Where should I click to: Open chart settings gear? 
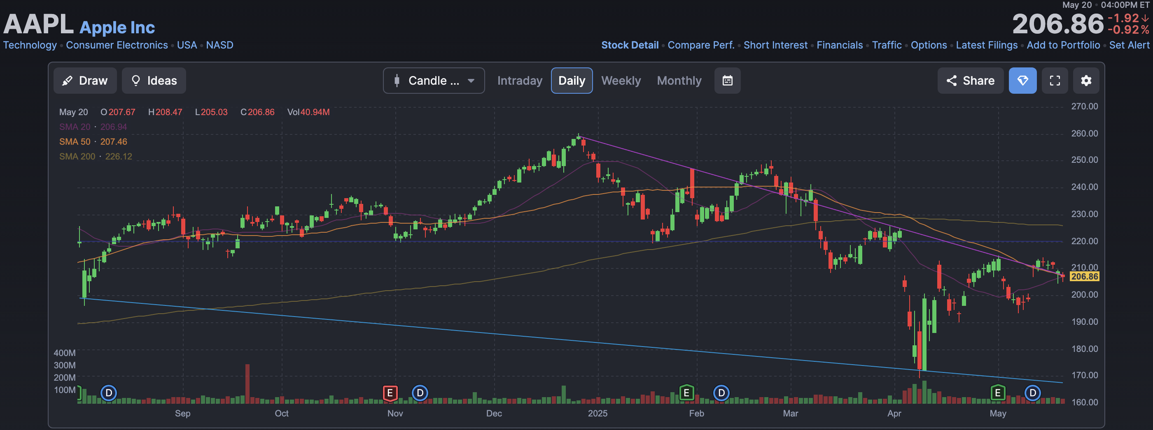(1086, 81)
